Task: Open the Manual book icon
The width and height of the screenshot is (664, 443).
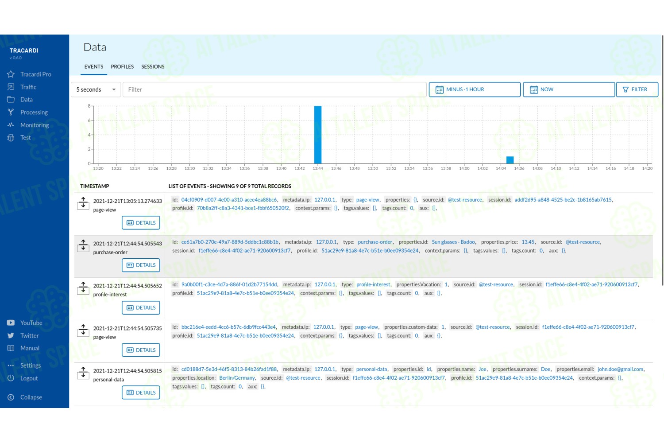Action: click(x=11, y=348)
